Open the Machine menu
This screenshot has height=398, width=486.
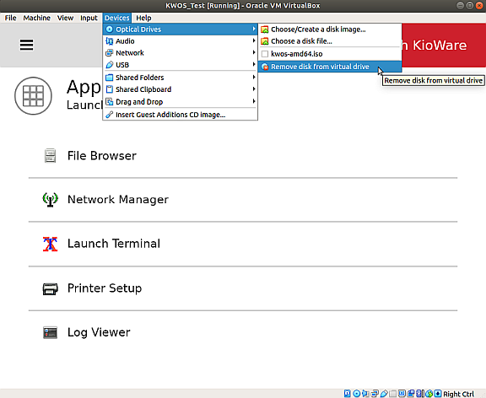click(x=36, y=18)
